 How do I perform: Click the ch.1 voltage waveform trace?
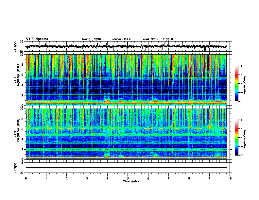(x=126, y=46)
